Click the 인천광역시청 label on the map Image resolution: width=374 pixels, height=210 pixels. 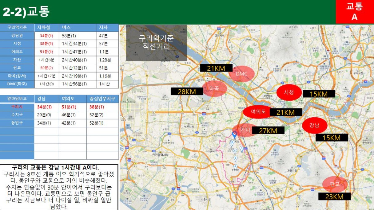tap(160, 155)
